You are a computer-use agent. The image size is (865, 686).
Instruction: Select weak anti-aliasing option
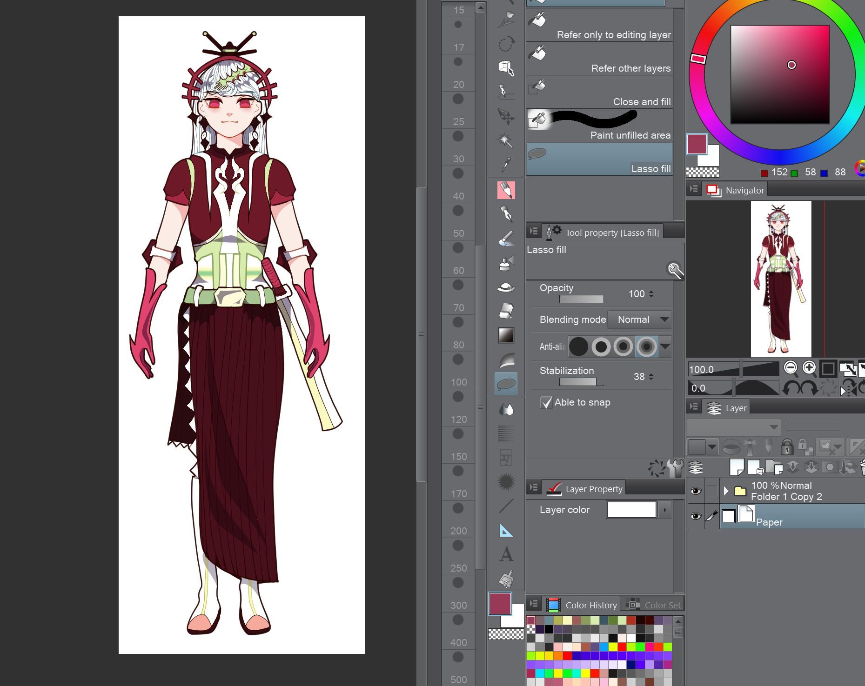pos(601,346)
